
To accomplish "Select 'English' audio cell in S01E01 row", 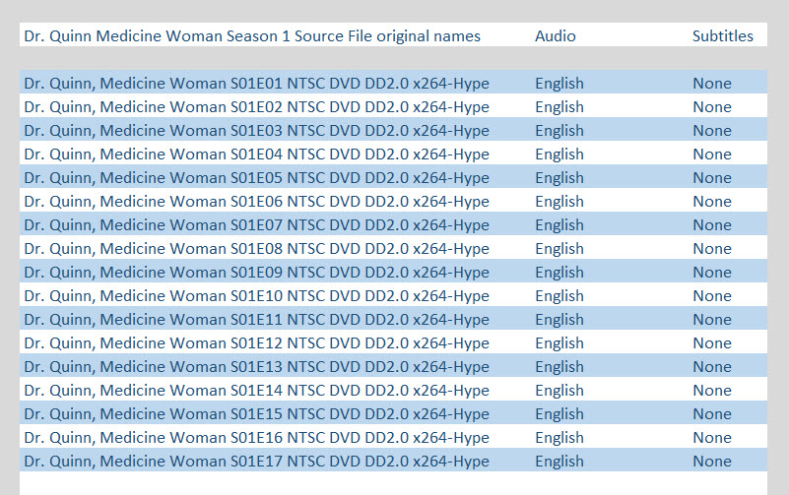I will (559, 84).
